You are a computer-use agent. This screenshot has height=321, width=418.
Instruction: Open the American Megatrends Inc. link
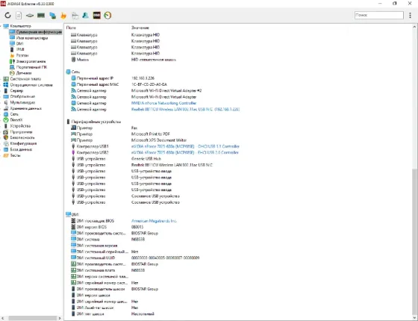pyautogui.click(x=154, y=221)
